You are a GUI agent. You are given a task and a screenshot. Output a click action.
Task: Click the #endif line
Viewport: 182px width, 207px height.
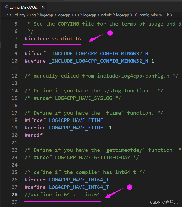coord(34,135)
